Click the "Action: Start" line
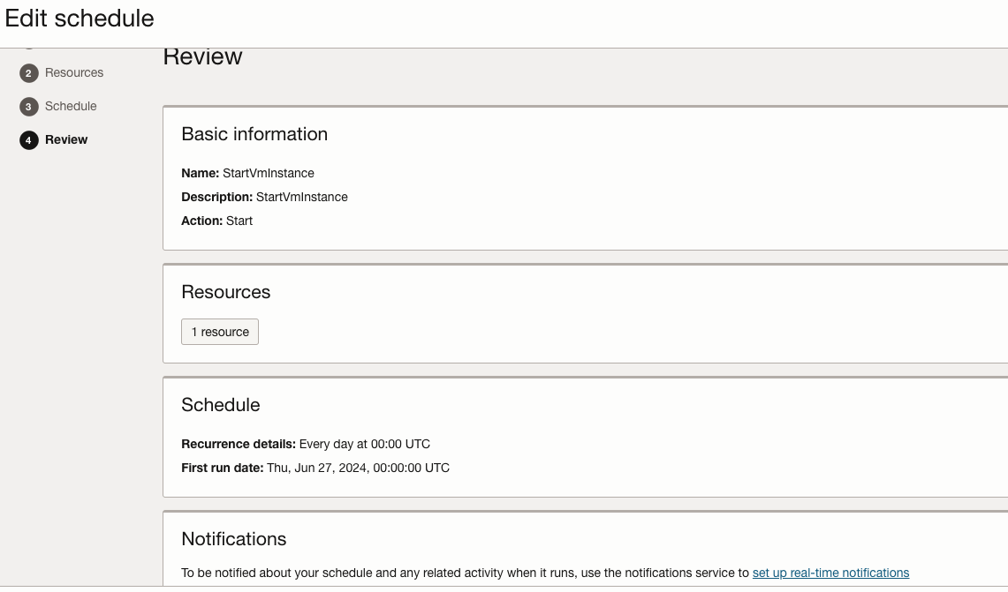 217,221
